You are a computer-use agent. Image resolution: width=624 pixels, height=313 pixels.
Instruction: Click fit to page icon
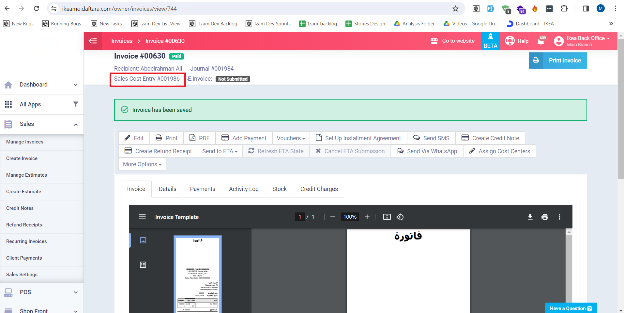pos(387,217)
